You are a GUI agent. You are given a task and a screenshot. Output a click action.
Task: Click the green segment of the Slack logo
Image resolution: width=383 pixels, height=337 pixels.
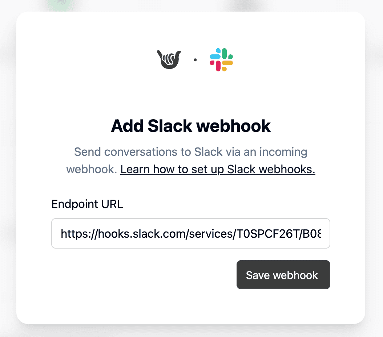click(x=224, y=54)
